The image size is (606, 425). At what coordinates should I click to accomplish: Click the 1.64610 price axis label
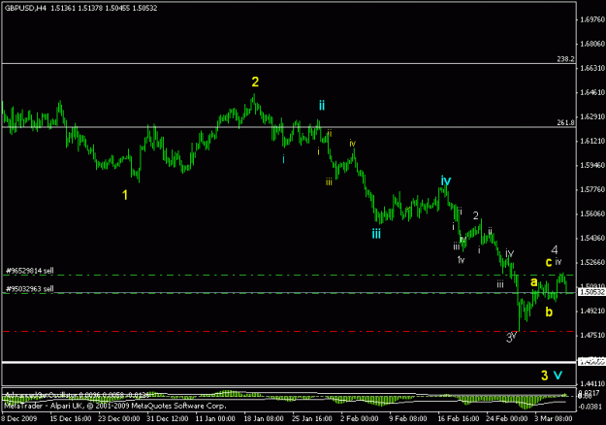pos(592,92)
